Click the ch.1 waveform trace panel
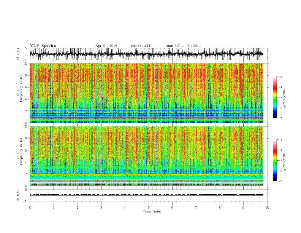 point(149,54)
